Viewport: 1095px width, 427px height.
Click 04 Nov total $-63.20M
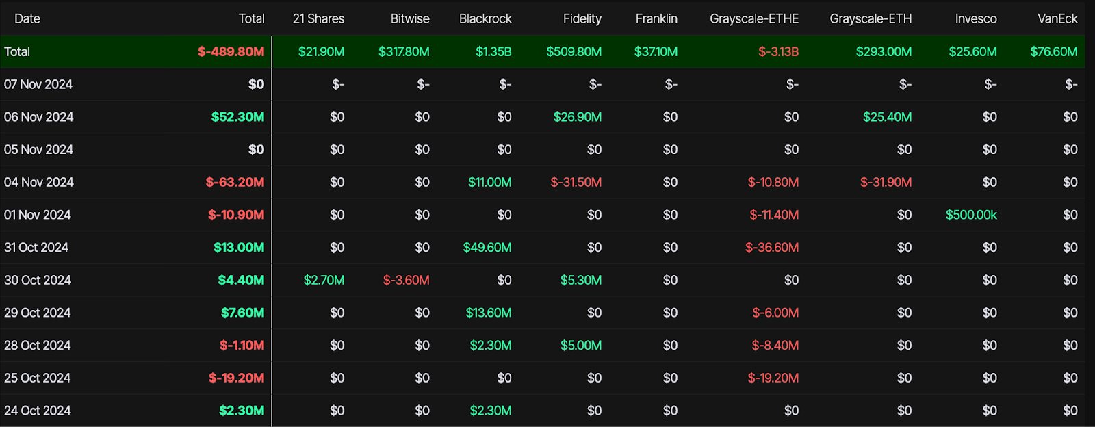235,182
